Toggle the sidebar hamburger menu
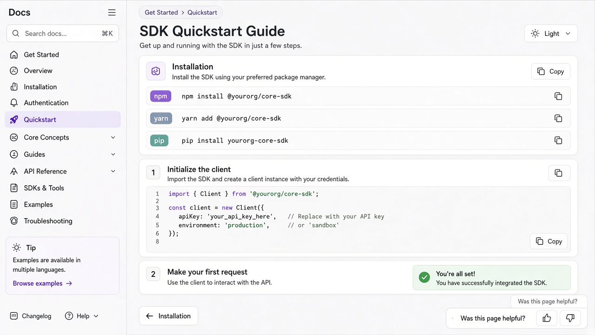The height and width of the screenshot is (335, 595). pyautogui.click(x=112, y=13)
